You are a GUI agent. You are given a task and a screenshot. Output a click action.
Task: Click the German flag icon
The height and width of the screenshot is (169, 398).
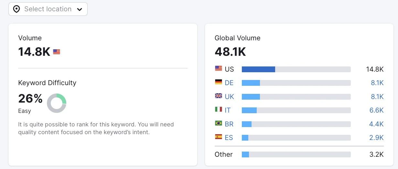coord(219,82)
